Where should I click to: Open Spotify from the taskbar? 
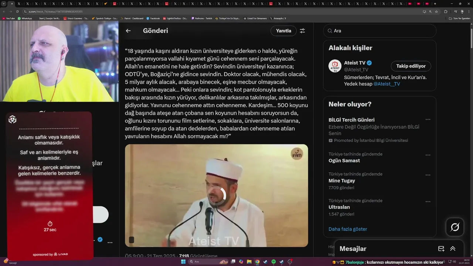pos(273,262)
